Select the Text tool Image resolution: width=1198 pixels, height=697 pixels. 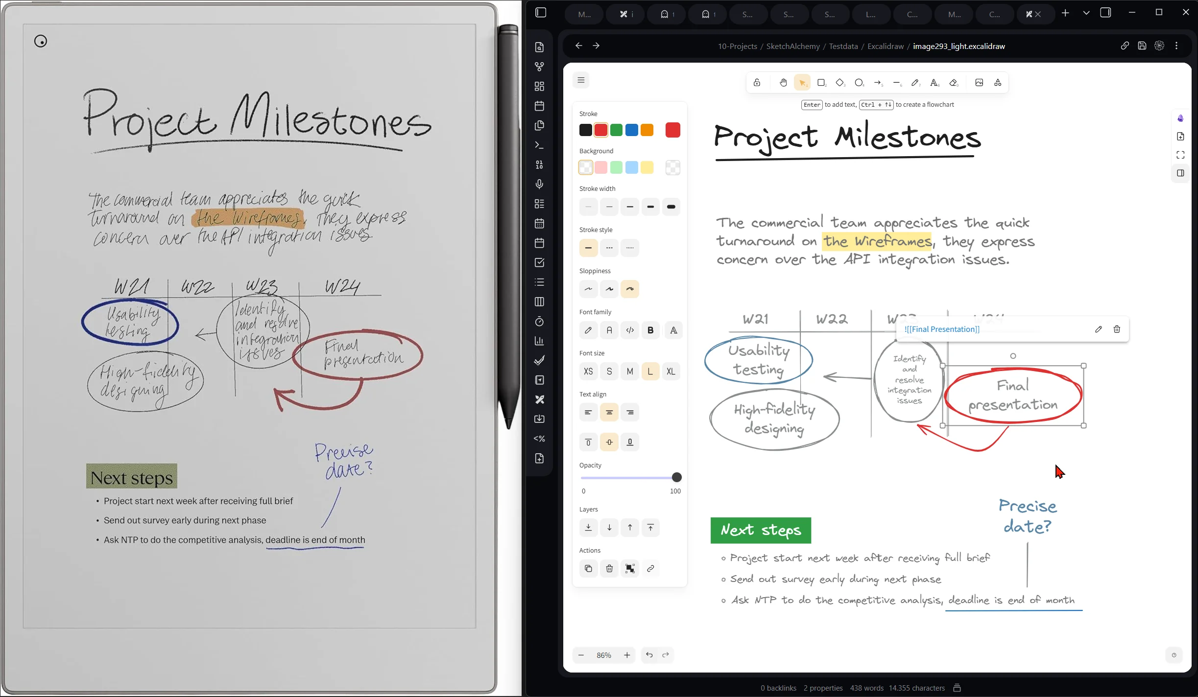pos(934,83)
